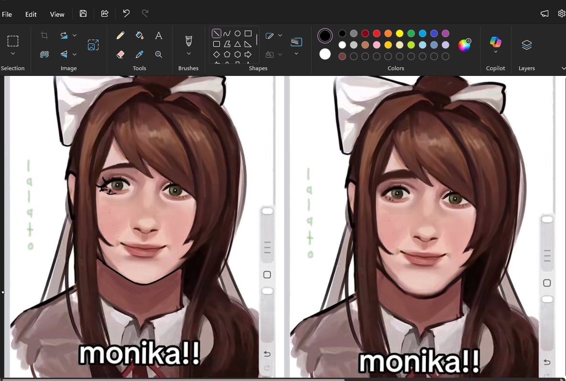Pick the yellow color swatch
The width and height of the screenshot is (566, 381).
[400, 33]
